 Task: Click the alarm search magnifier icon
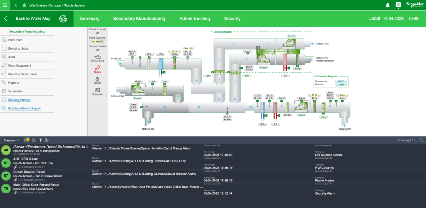421,140
